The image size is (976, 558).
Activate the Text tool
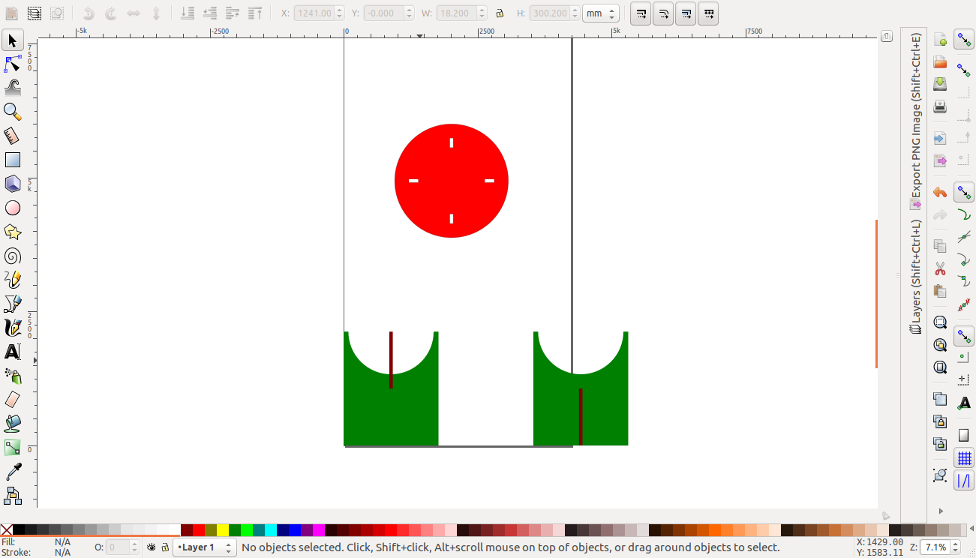pyautogui.click(x=13, y=352)
